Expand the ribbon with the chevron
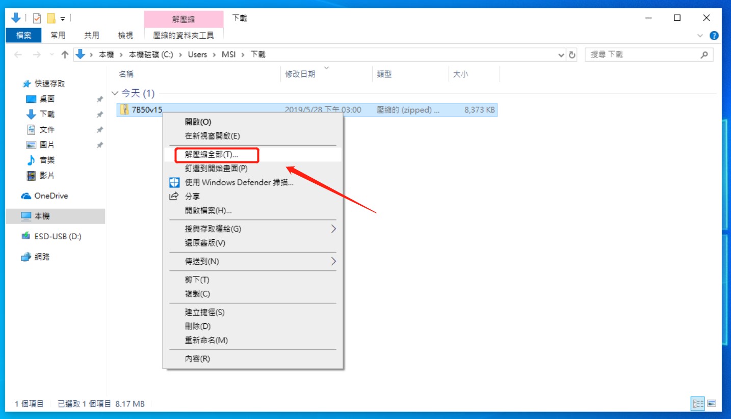Viewport: 731px width, 419px height. (700, 36)
